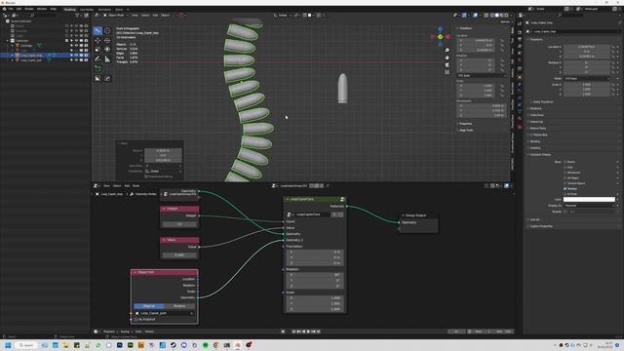Open the Add menu in 3D viewport header
Viewport: 624px width, 351px height.
pyautogui.click(x=155, y=16)
